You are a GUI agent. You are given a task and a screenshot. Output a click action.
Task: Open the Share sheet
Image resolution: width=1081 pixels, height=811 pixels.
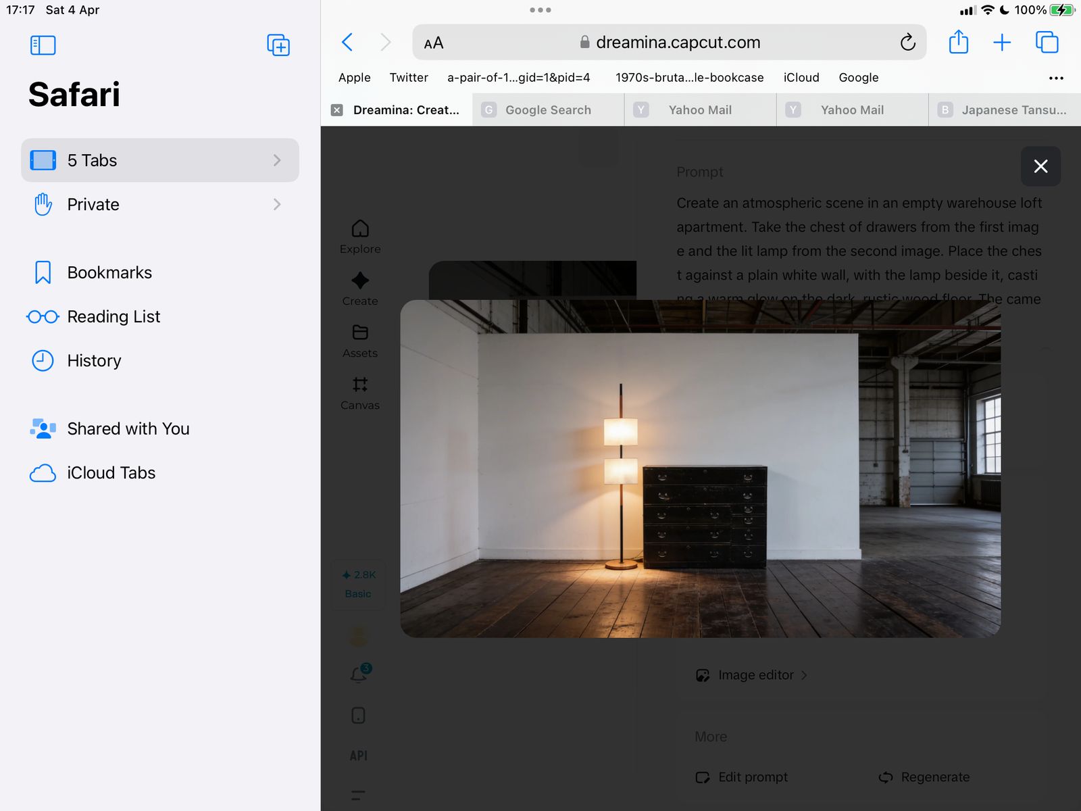[x=958, y=42]
